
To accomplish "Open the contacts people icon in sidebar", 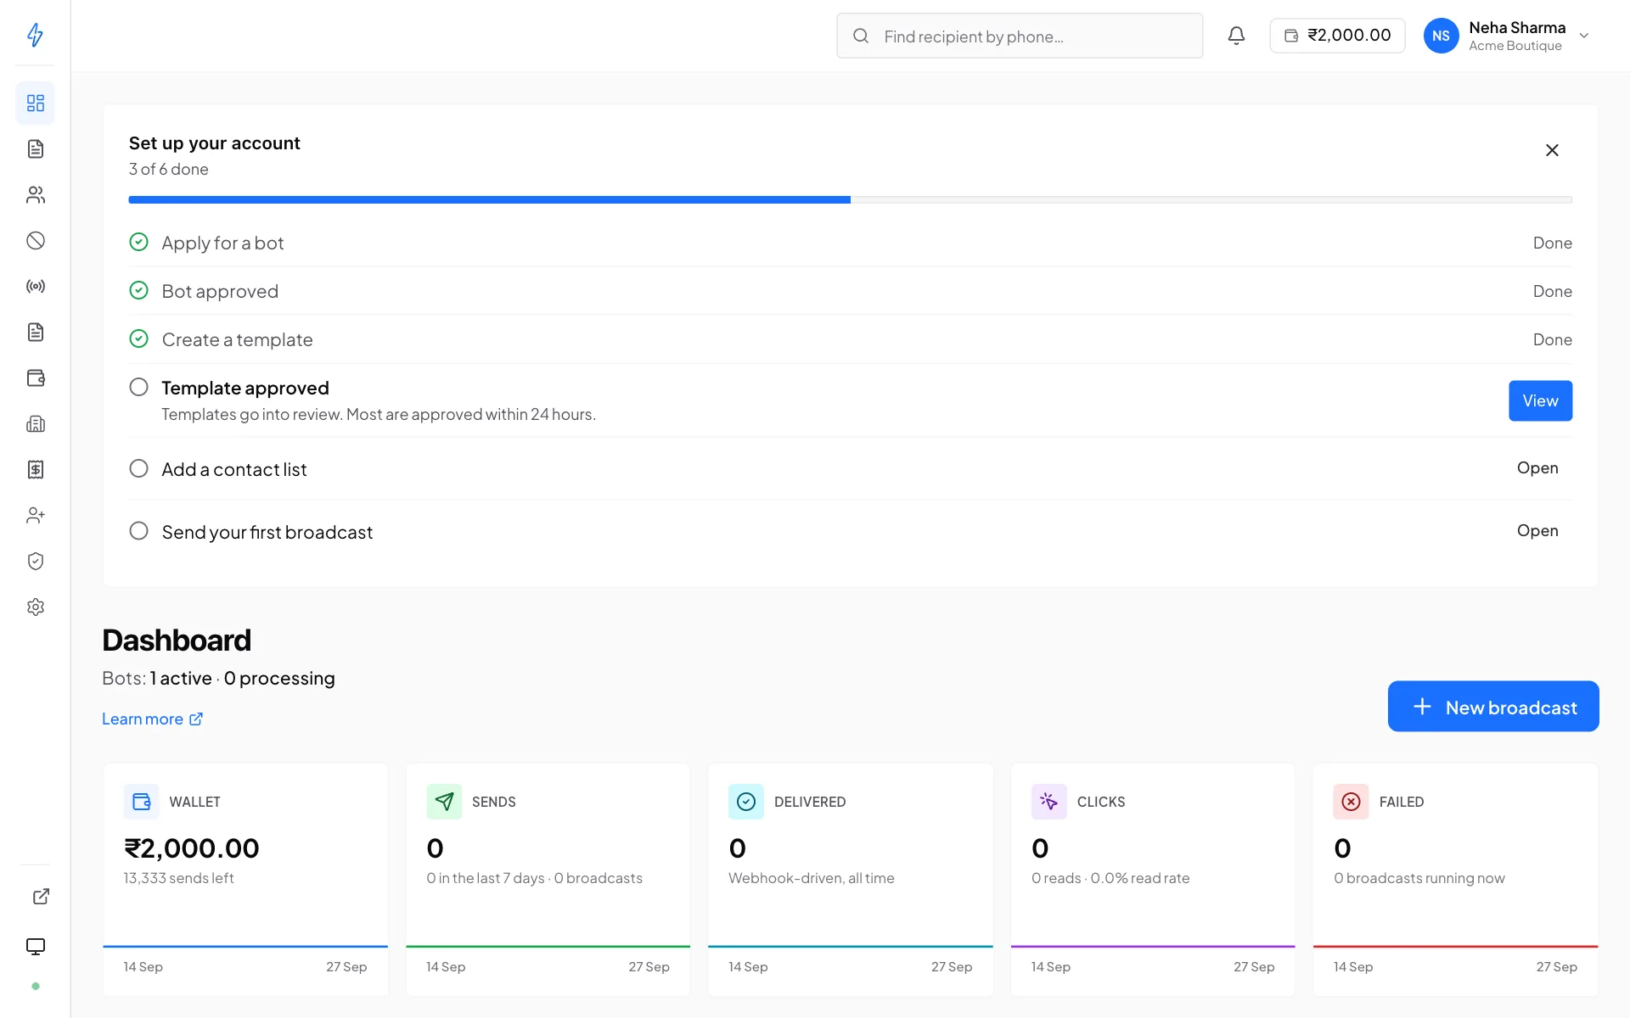I will click(35, 195).
